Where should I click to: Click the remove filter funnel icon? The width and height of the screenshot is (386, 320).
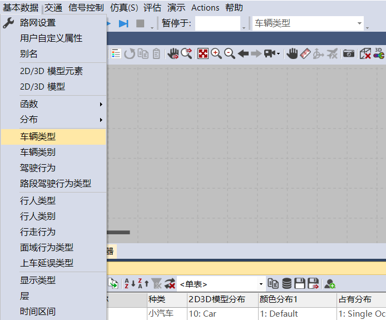pyautogui.click(x=156, y=284)
